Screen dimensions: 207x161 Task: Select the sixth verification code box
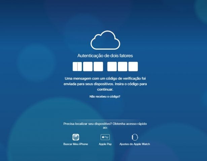[x=133, y=66]
